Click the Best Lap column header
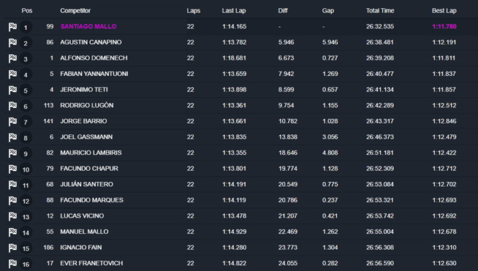 click(444, 11)
